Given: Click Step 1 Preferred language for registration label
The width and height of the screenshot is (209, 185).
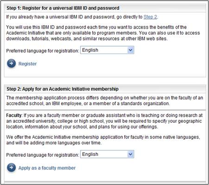Looking at the screenshot, I should [42, 51].
